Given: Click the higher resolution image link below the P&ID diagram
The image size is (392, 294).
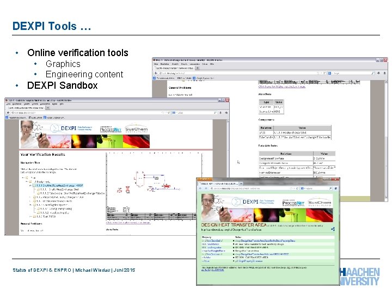Looking at the screenshot, I should pos(128,222).
